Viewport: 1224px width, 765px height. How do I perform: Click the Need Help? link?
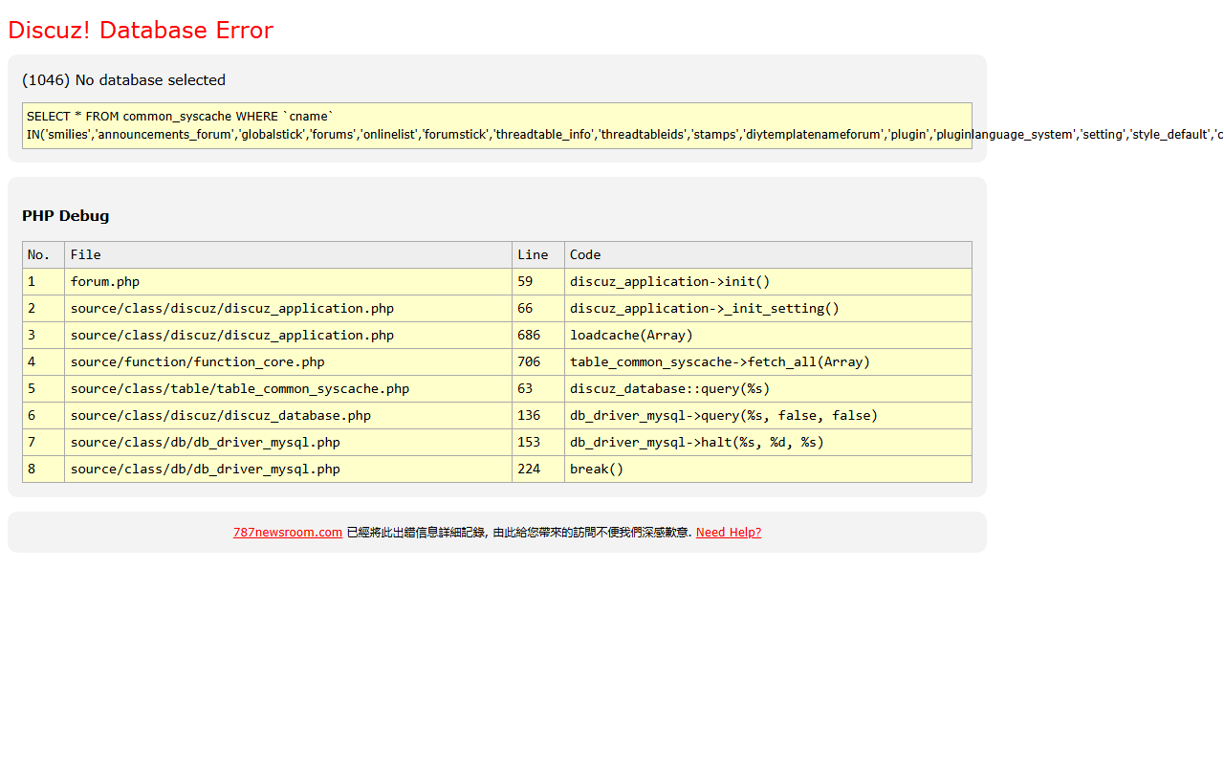click(x=729, y=533)
